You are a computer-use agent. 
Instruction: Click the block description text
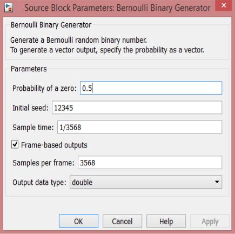point(108,45)
